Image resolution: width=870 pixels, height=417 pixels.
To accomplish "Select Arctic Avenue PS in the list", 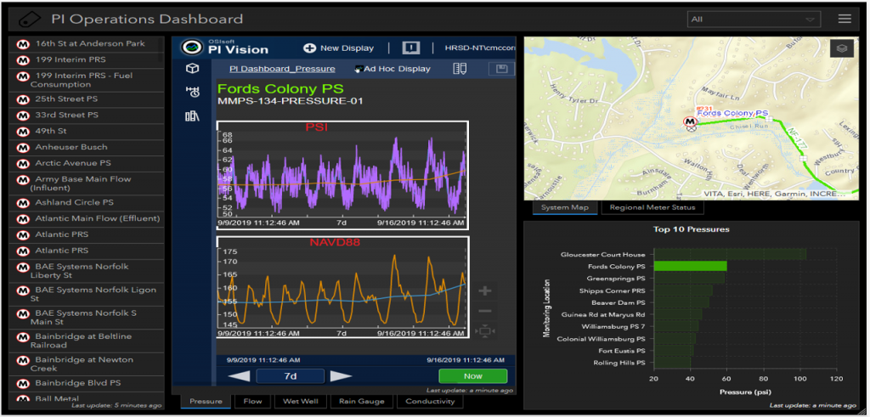I will pyautogui.click(x=86, y=164).
